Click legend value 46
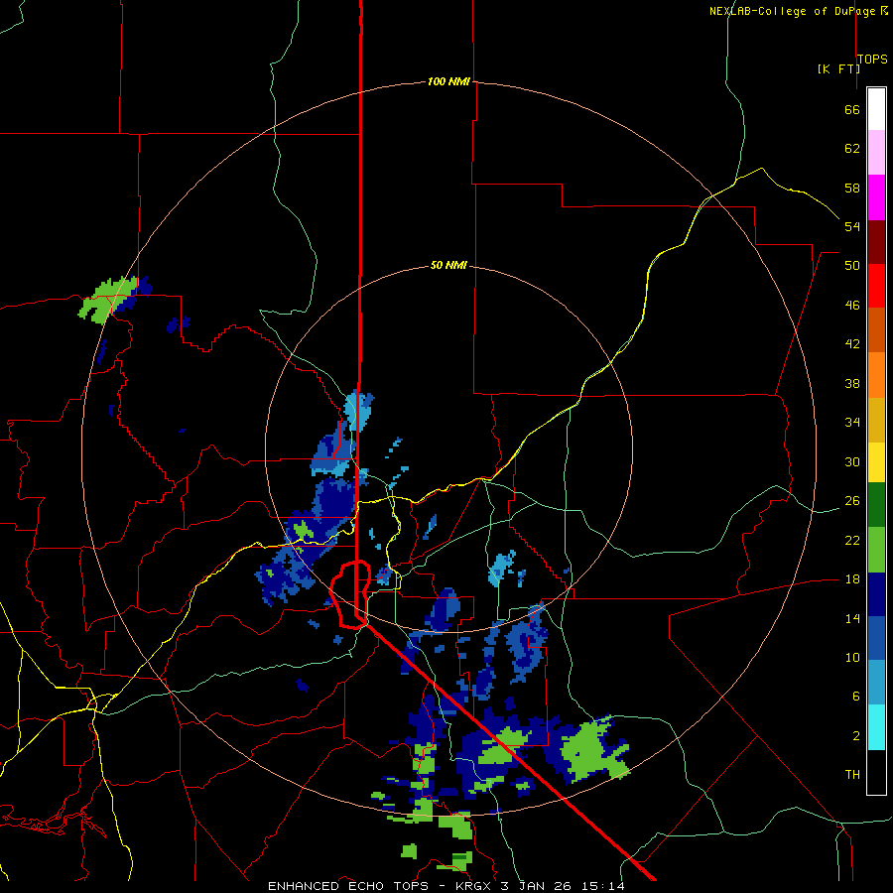Screen dimensions: 893x893 coord(852,306)
